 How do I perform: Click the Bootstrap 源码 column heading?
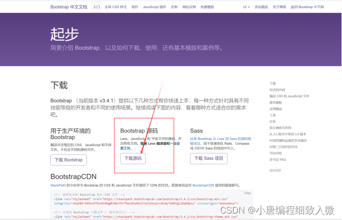click(139, 131)
